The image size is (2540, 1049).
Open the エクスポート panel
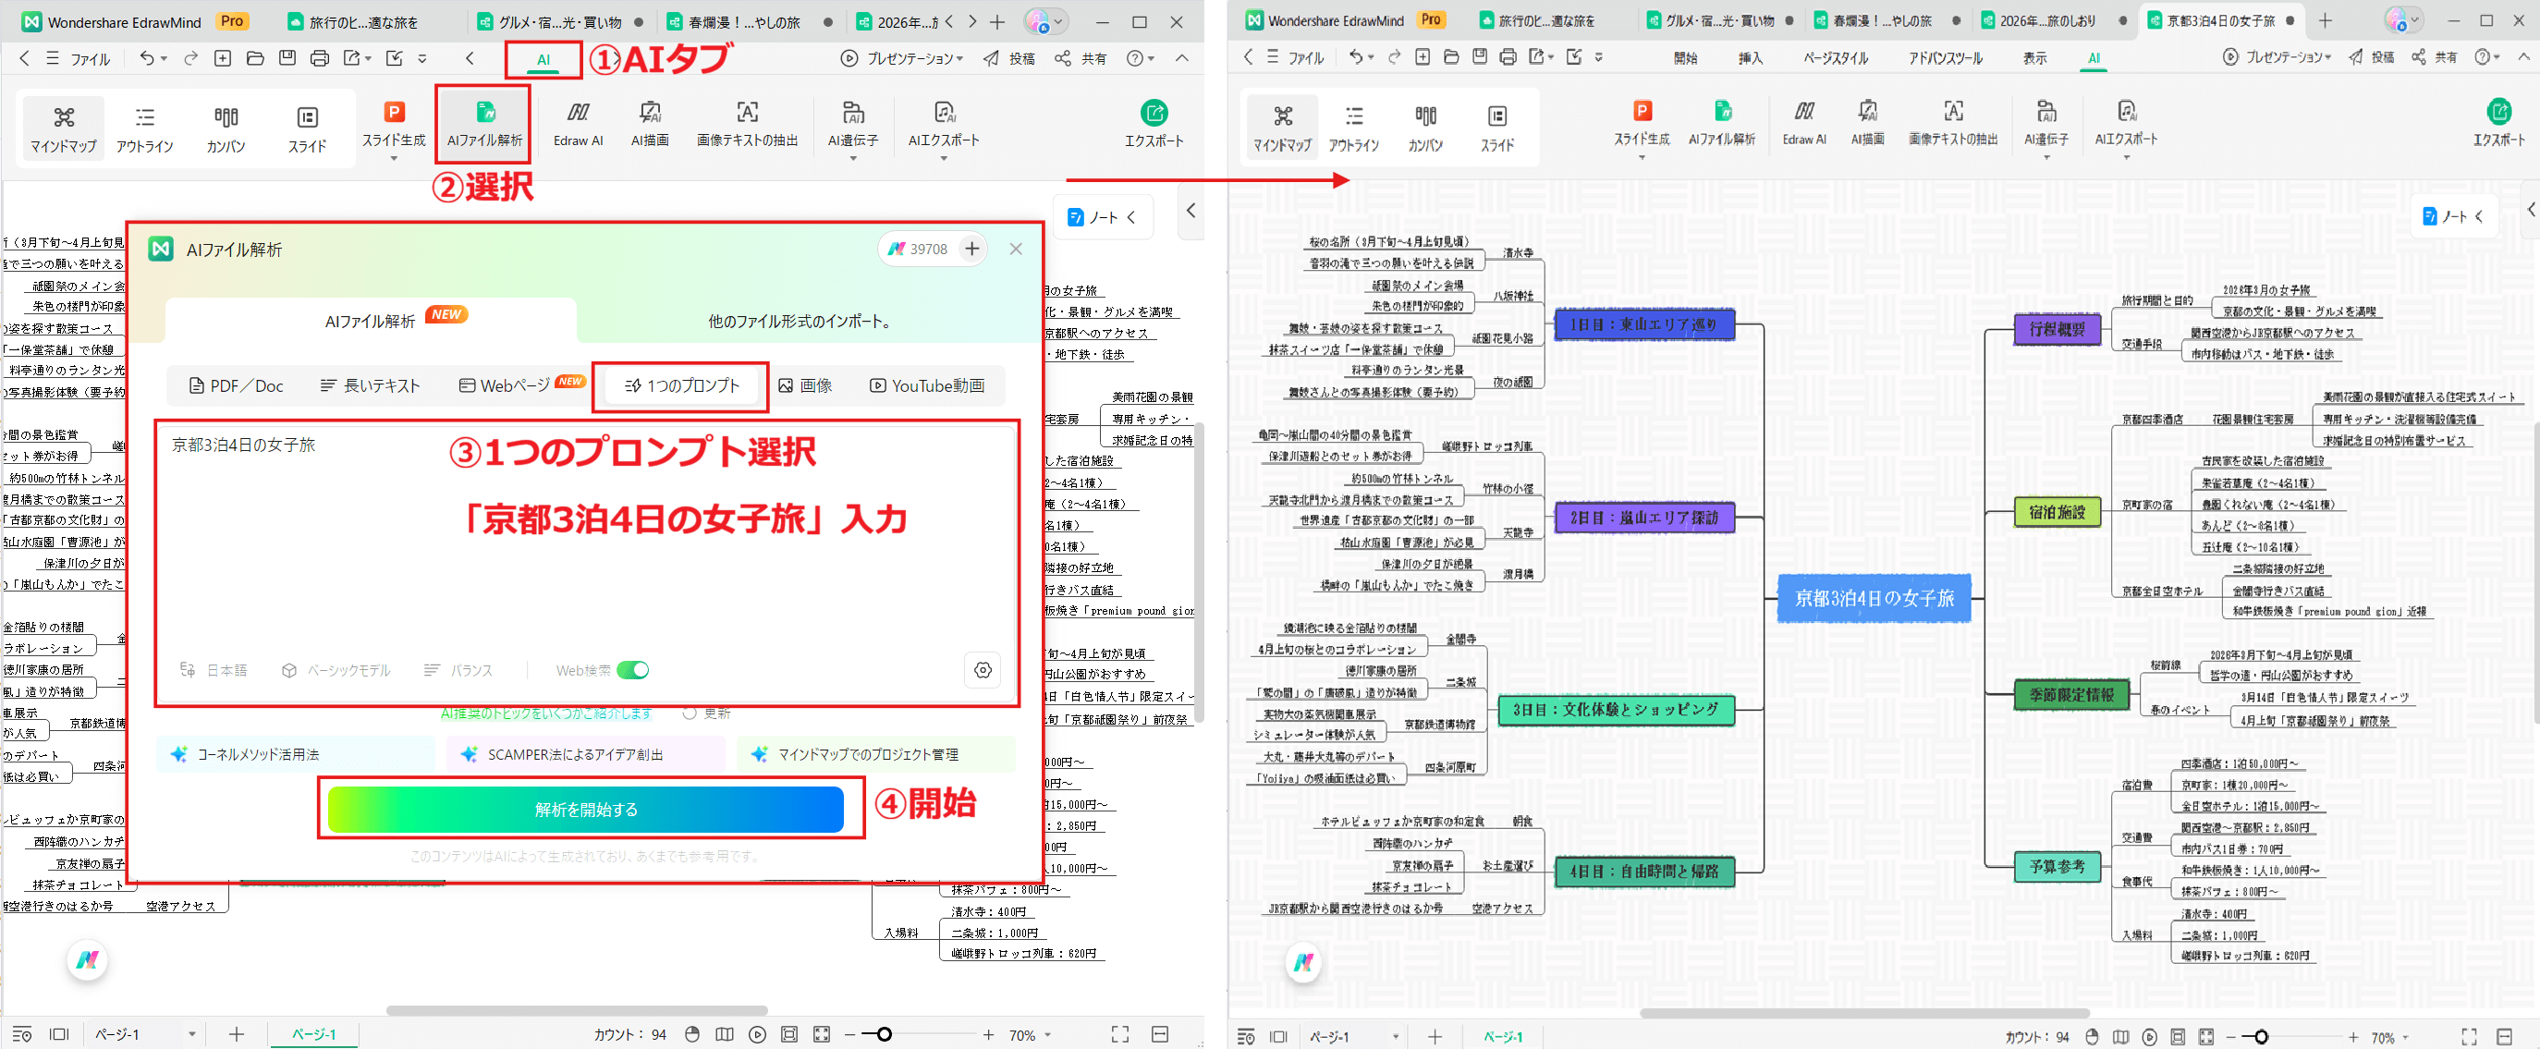[1154, 122]
